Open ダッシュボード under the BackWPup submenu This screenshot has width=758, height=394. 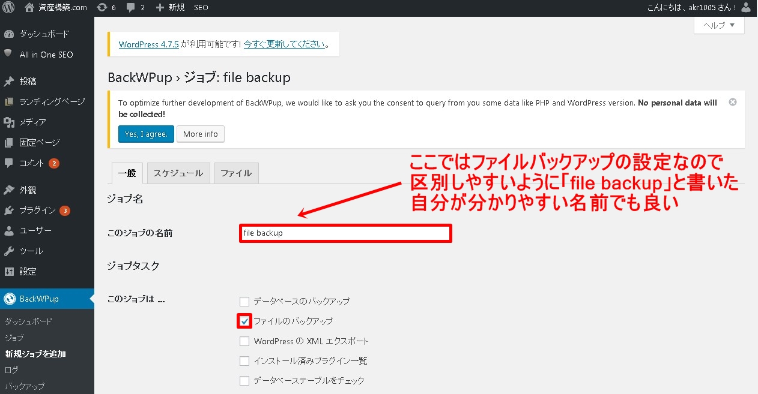(28, 321)
